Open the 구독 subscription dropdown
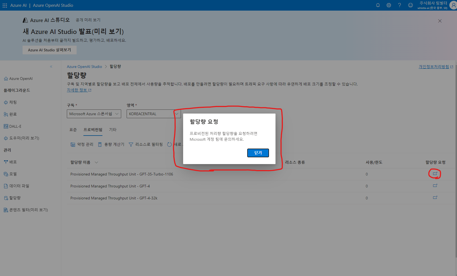The height and width of the screenshot is (276, 457). click(x=94, y=114)
